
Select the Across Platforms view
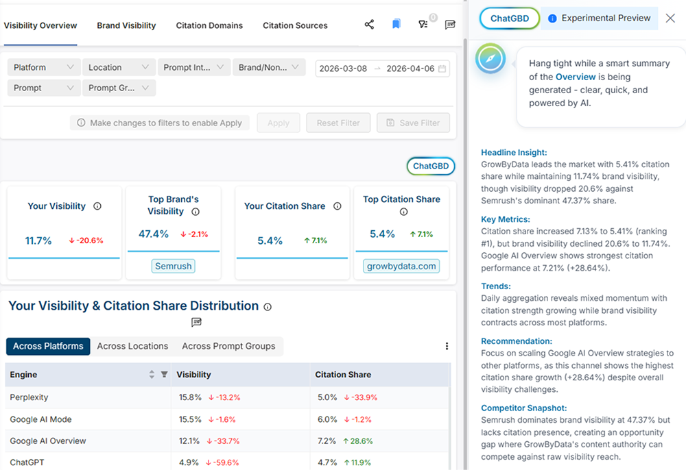tap(48, 346)
